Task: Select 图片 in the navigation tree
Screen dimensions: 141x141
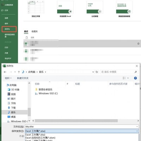Action: pos(12,99)
